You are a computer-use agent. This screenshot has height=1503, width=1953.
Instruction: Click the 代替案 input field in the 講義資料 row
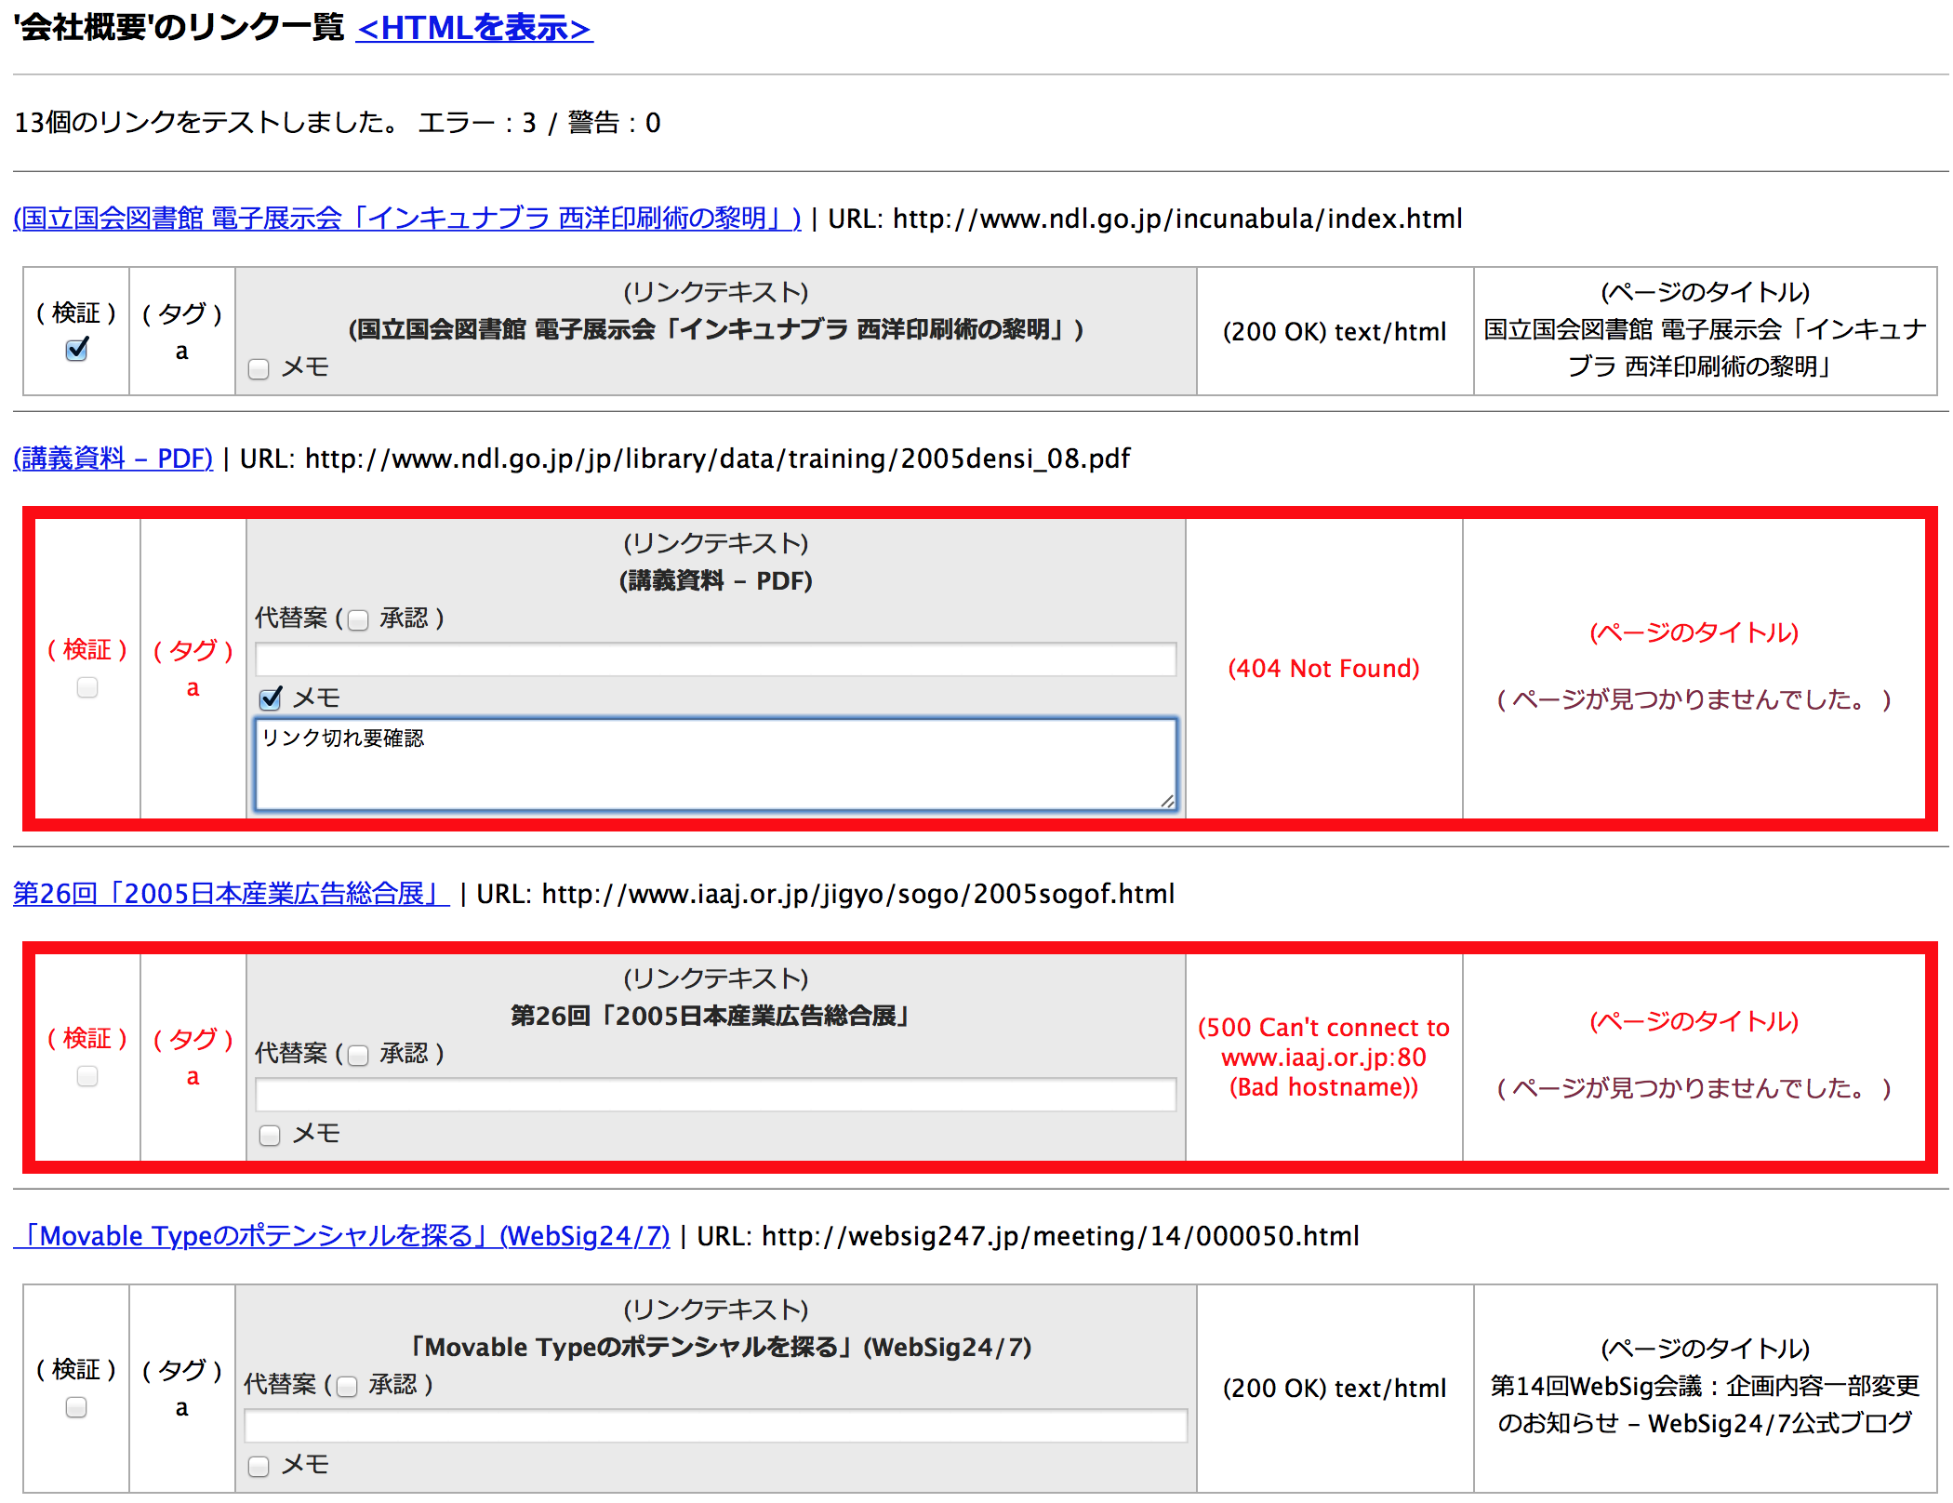click(x=714, y=659)
